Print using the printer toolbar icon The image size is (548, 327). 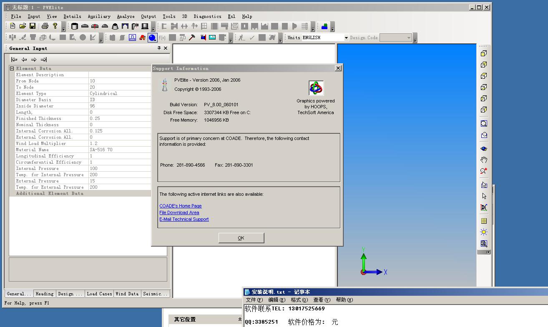pos(45,26)
